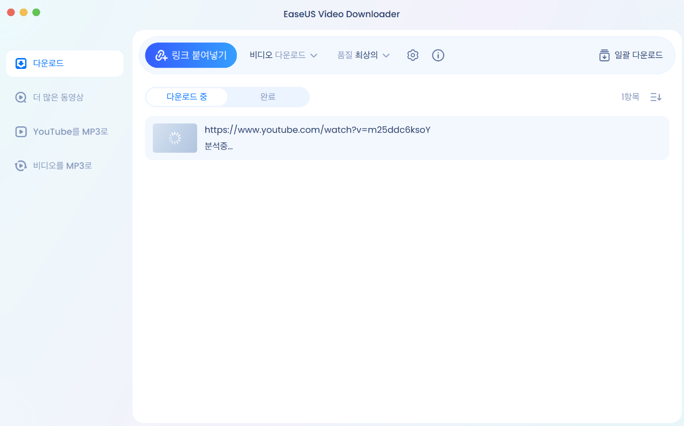Image resolution: width=684 pixels, height=426 pixels.
Task: Click the chevron next to 비디오 다운로드
Action: tap(314, 56)
